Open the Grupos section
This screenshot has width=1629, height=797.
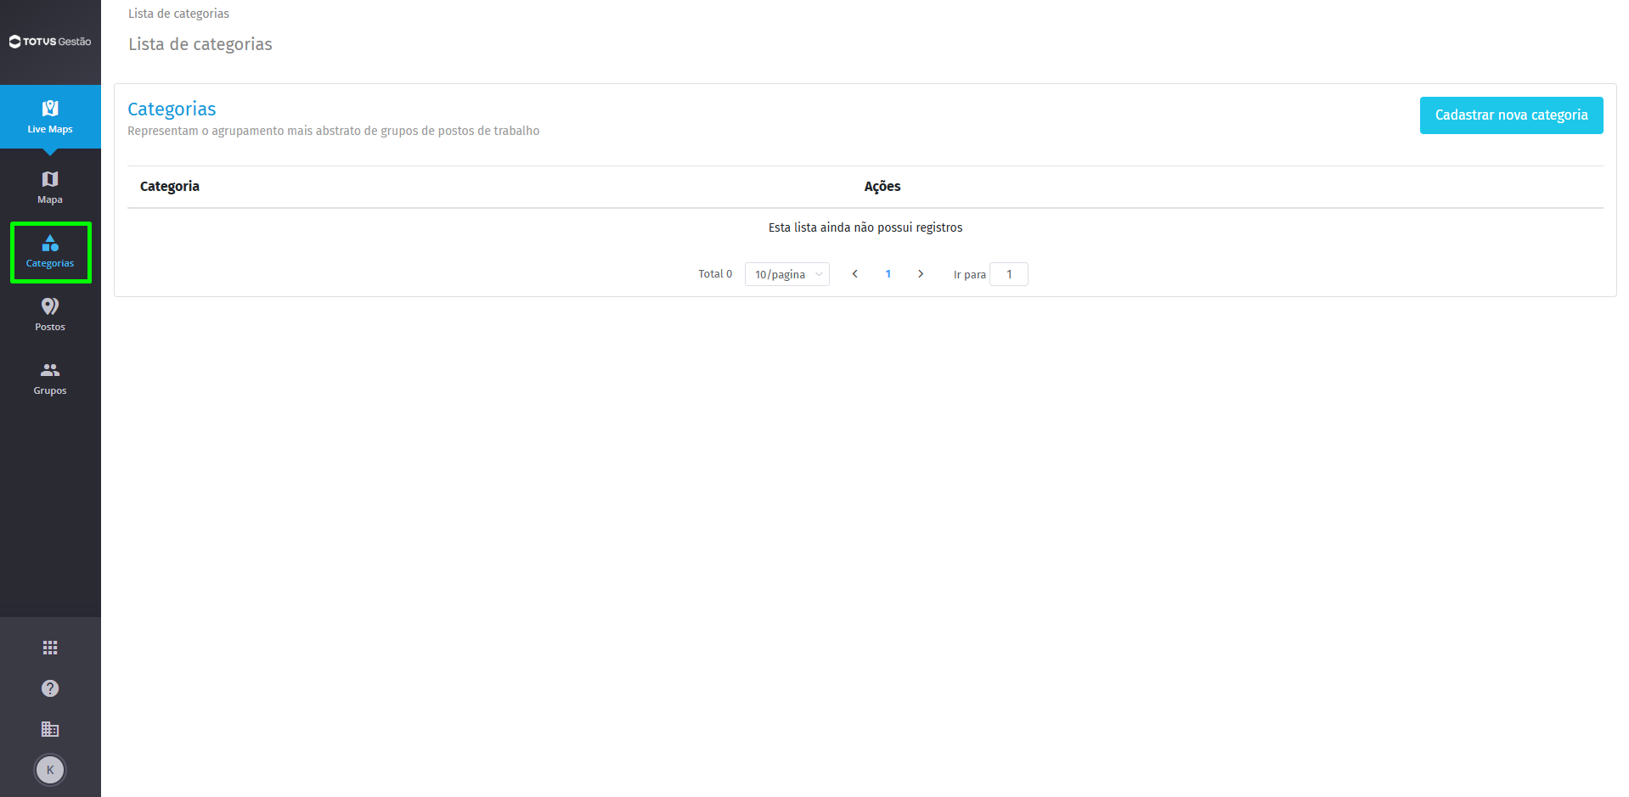[x=50, y=379]
